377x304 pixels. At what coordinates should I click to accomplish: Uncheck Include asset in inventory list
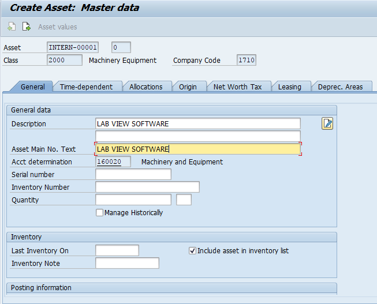point(193,251)
